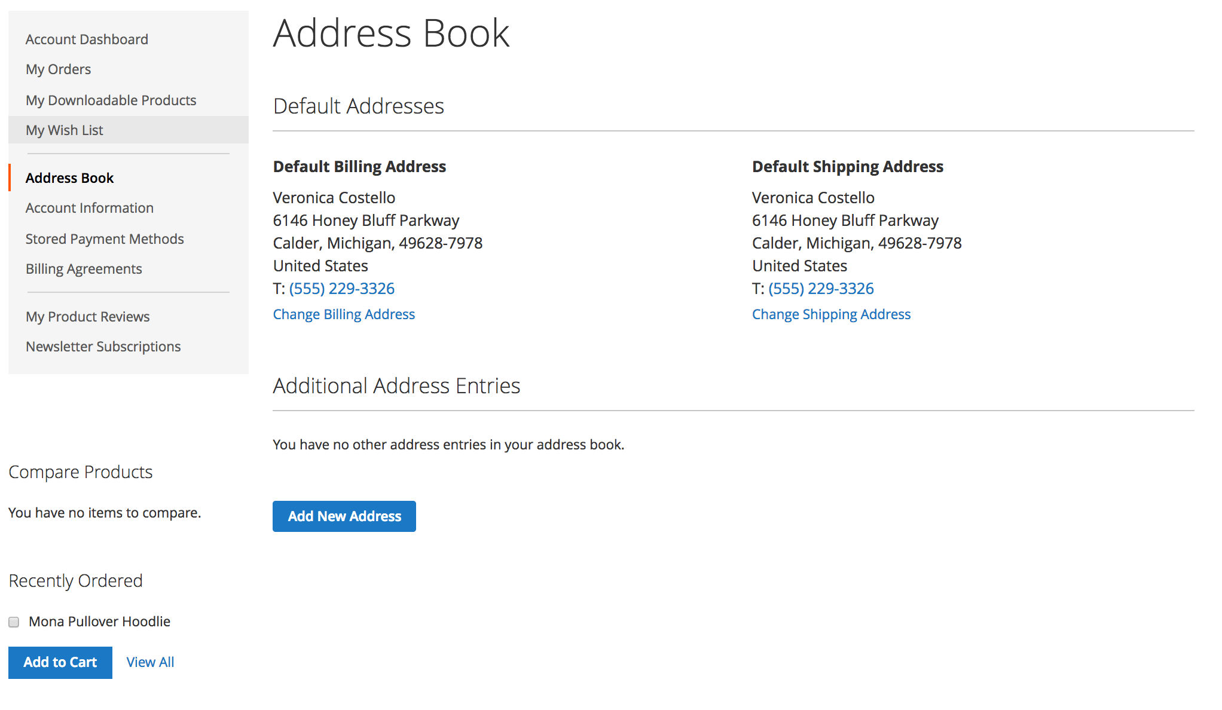Click Change Billing Address link

click(344, 314)
